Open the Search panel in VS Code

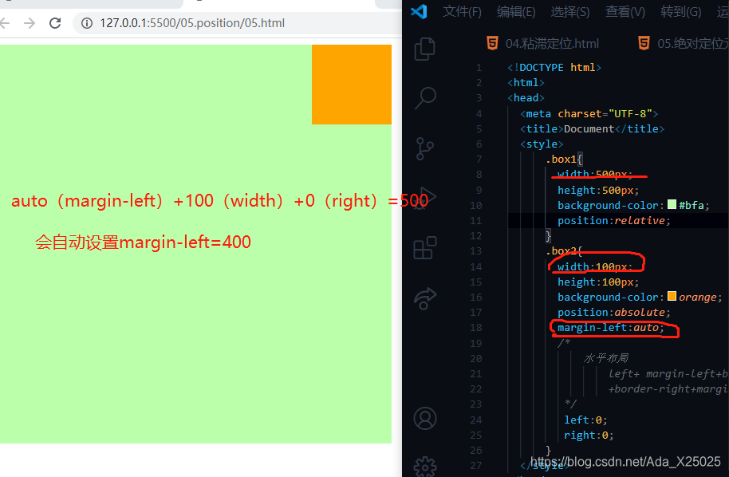point(425,98)
